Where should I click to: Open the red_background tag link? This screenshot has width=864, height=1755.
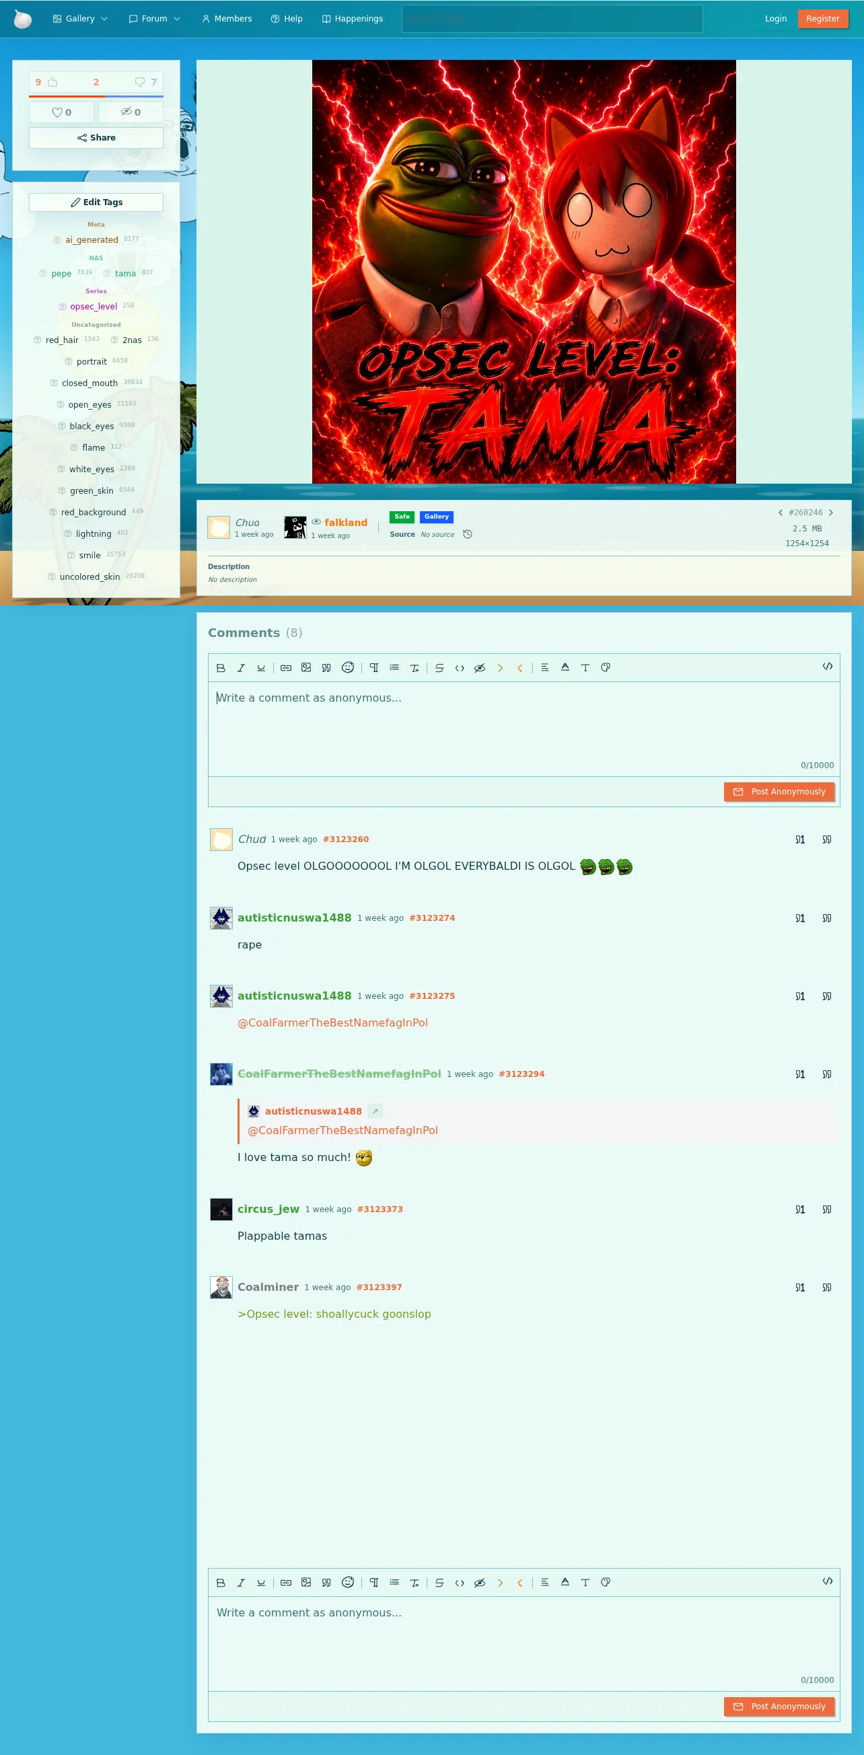tap(94, 513)
